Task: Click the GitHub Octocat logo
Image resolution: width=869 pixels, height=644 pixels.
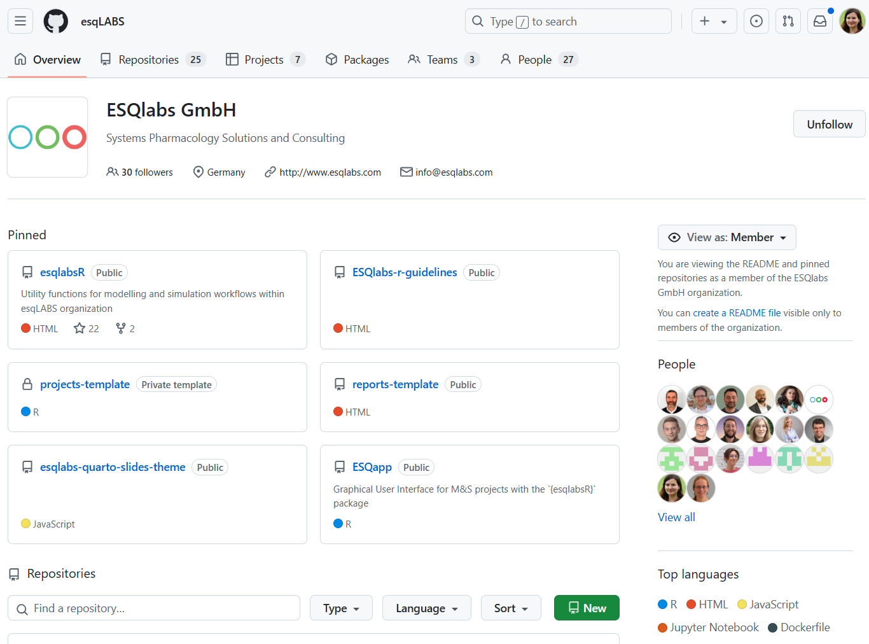Action: point(55,21)
